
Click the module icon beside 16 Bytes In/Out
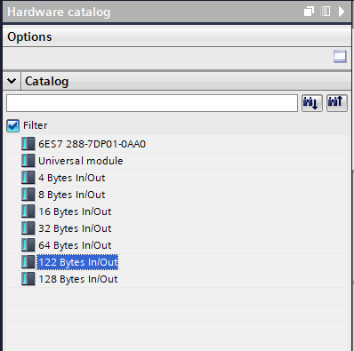tap(28, 211)
